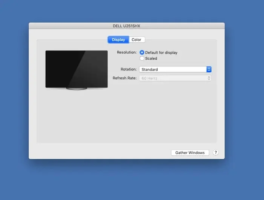This screenshot has height=200, width=264.
Task: Click the monitor stand in the display image
Action: [x=77, y=89]
